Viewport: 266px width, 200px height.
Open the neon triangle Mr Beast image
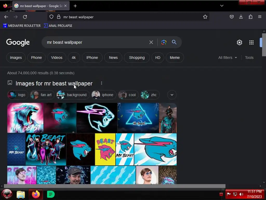click(x=138, y=118)
